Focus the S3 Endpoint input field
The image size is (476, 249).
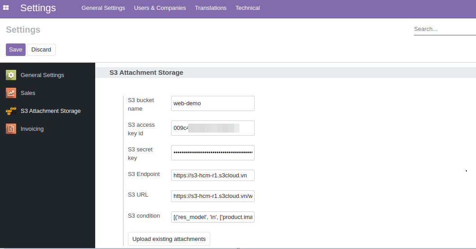(212, 175)
